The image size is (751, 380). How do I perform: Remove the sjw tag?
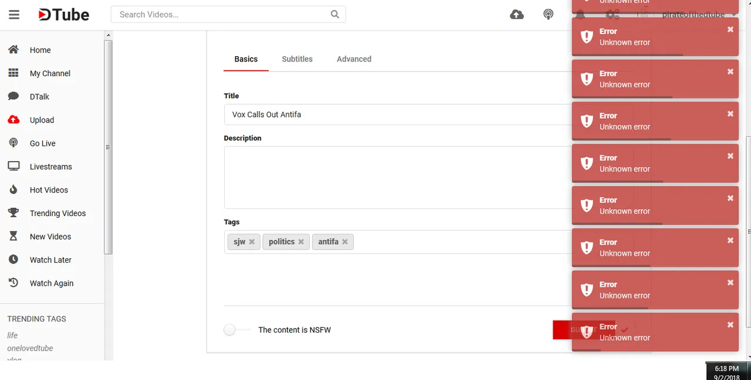252,242
